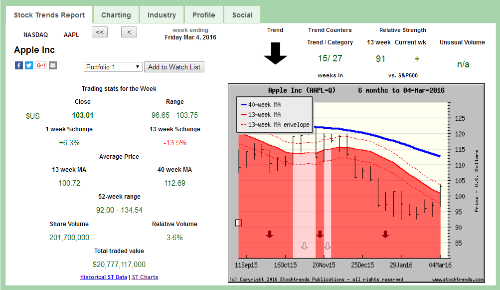The height and width of the screenshot is (290, 500).
Task: Switch to the Stock Trends Report tab
Action: pos(49,15)
